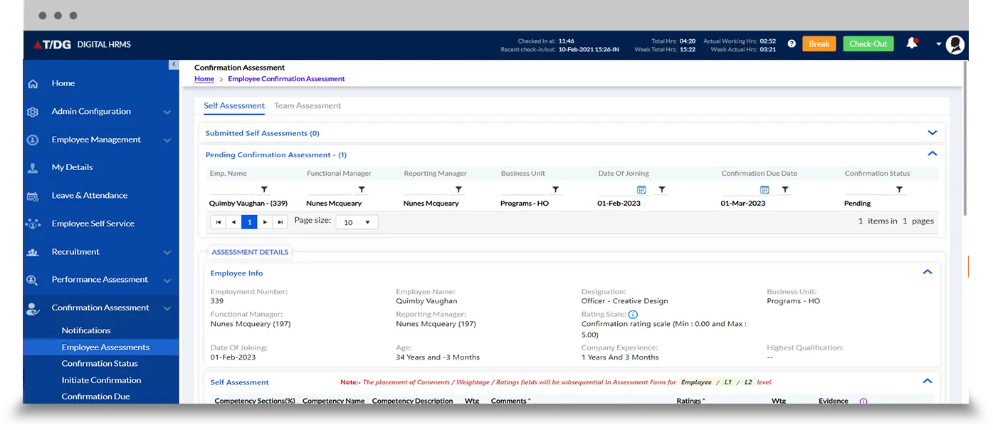
Task: Click the green Check-Out button
Action: pyautogui.click(x=868, y=44)
